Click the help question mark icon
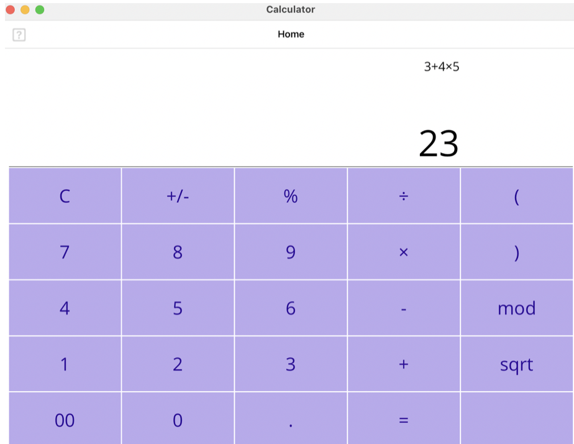Viewport: 574px width, 444px height. [x=19, y=34]
